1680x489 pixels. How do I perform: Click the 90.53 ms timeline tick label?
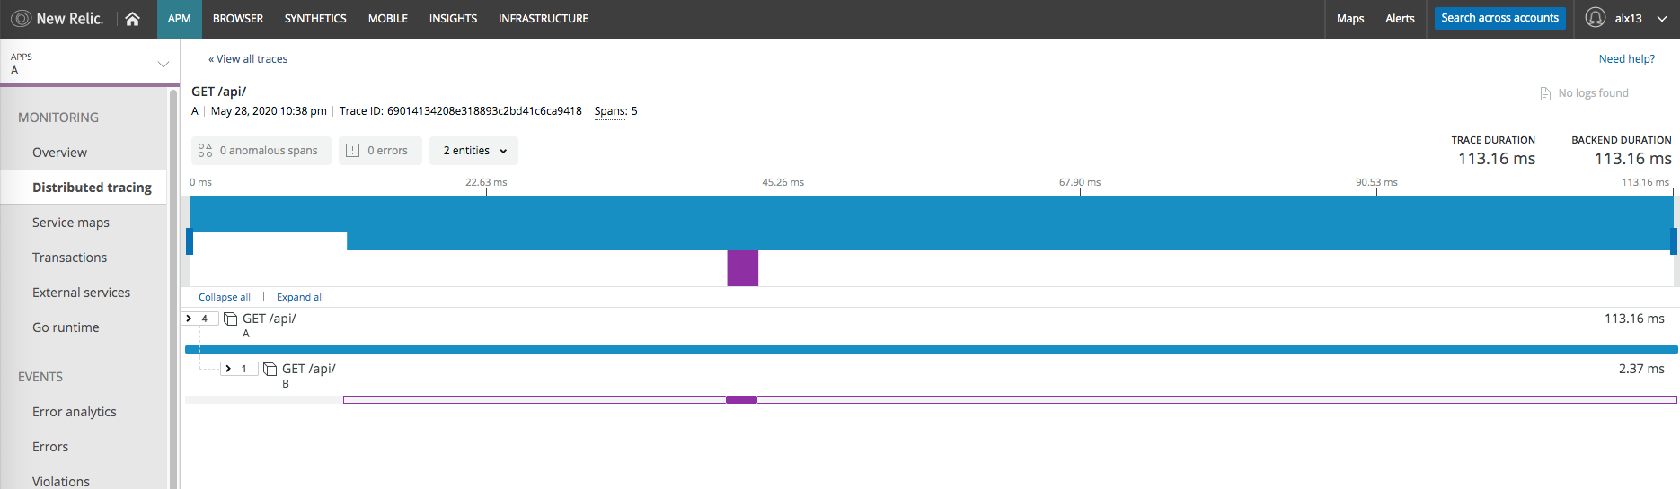[1376, 182]
